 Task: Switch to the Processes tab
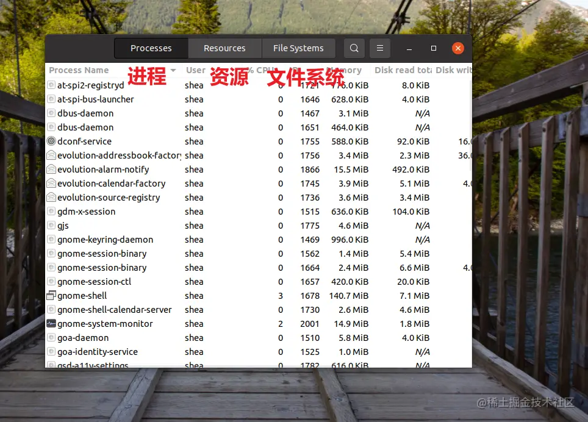pyautogui.click(x=151, y=48)
